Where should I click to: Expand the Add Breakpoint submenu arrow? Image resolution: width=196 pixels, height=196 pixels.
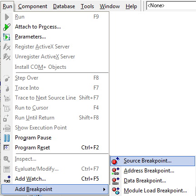pyautogui.click(x=104, y=189)
